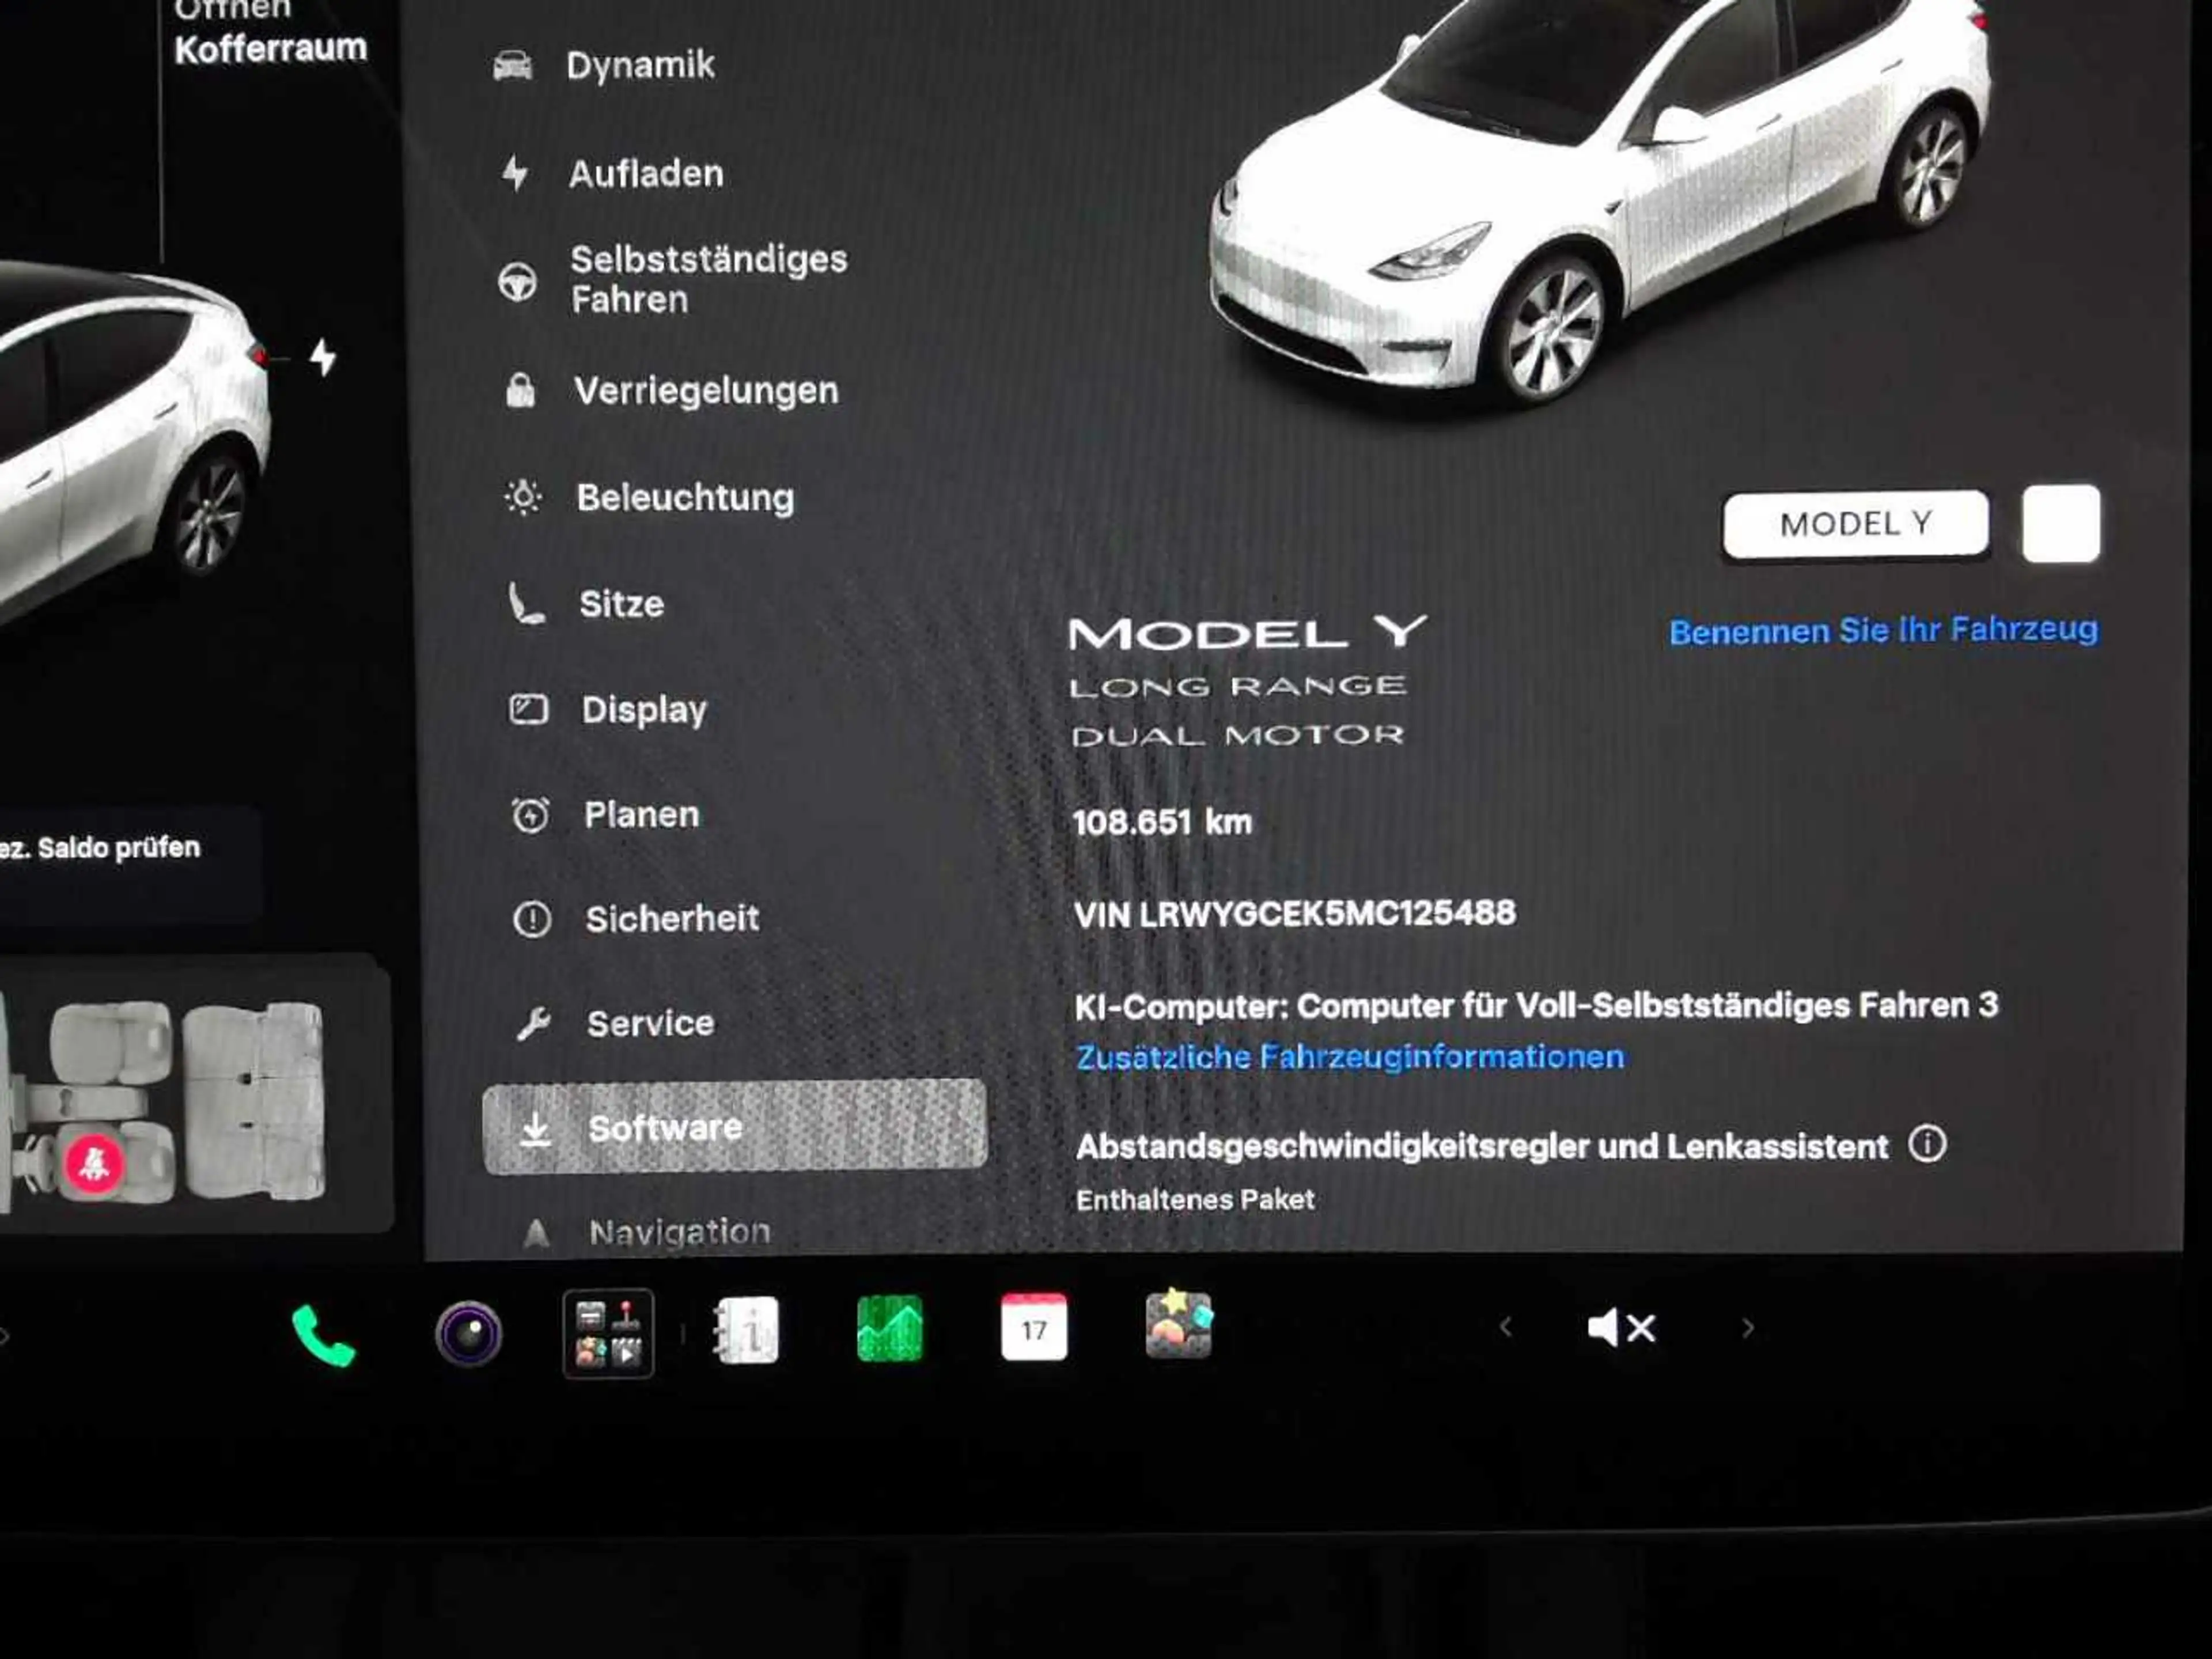Open the green Phone app
Viewport: 2212px width, 1659px height.
(x=323, y=1335)
